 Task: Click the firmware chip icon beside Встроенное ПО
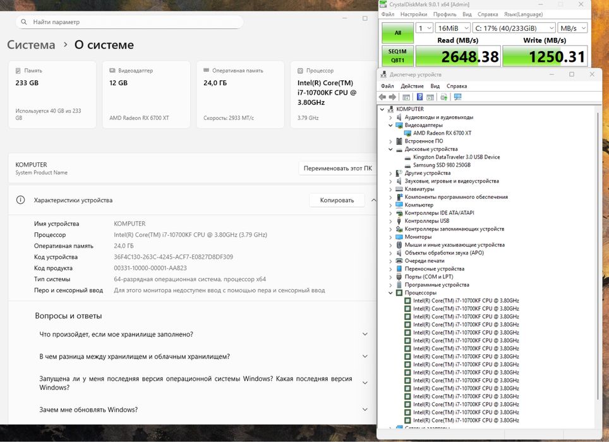(399, 141)
